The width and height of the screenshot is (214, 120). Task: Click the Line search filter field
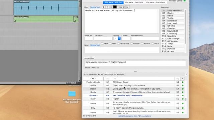coord(143,79)
